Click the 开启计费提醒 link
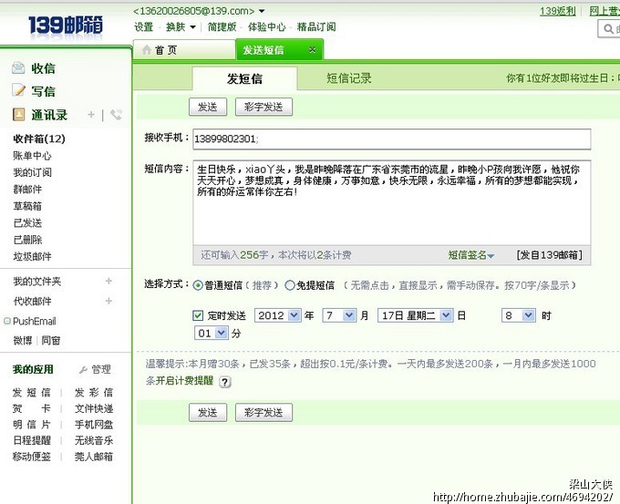Viewport: 620px width, 504px height. tap(184, 380)
